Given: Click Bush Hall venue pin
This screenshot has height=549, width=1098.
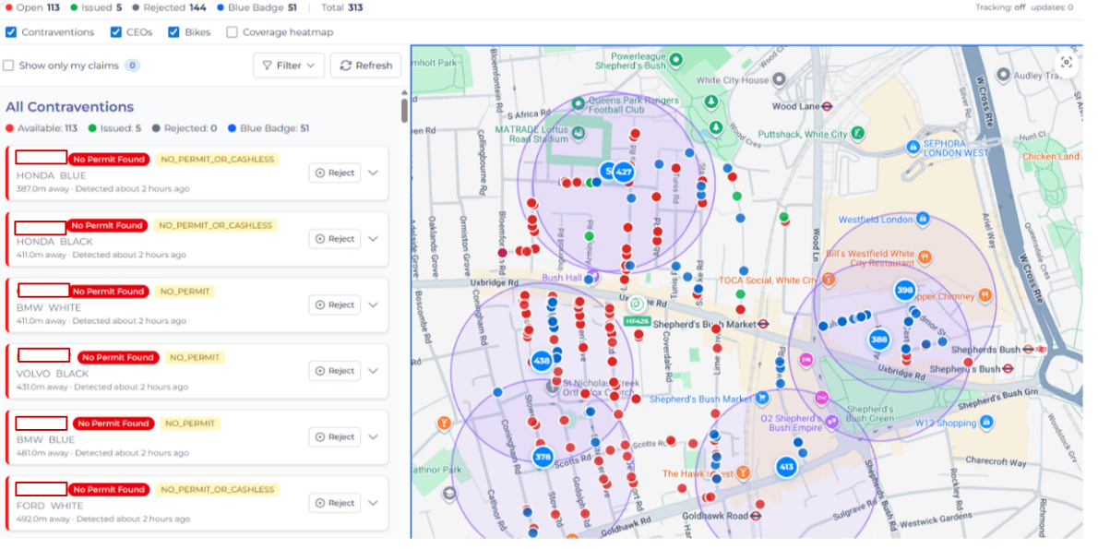Looking at the screenshot, I should point(591,277).
